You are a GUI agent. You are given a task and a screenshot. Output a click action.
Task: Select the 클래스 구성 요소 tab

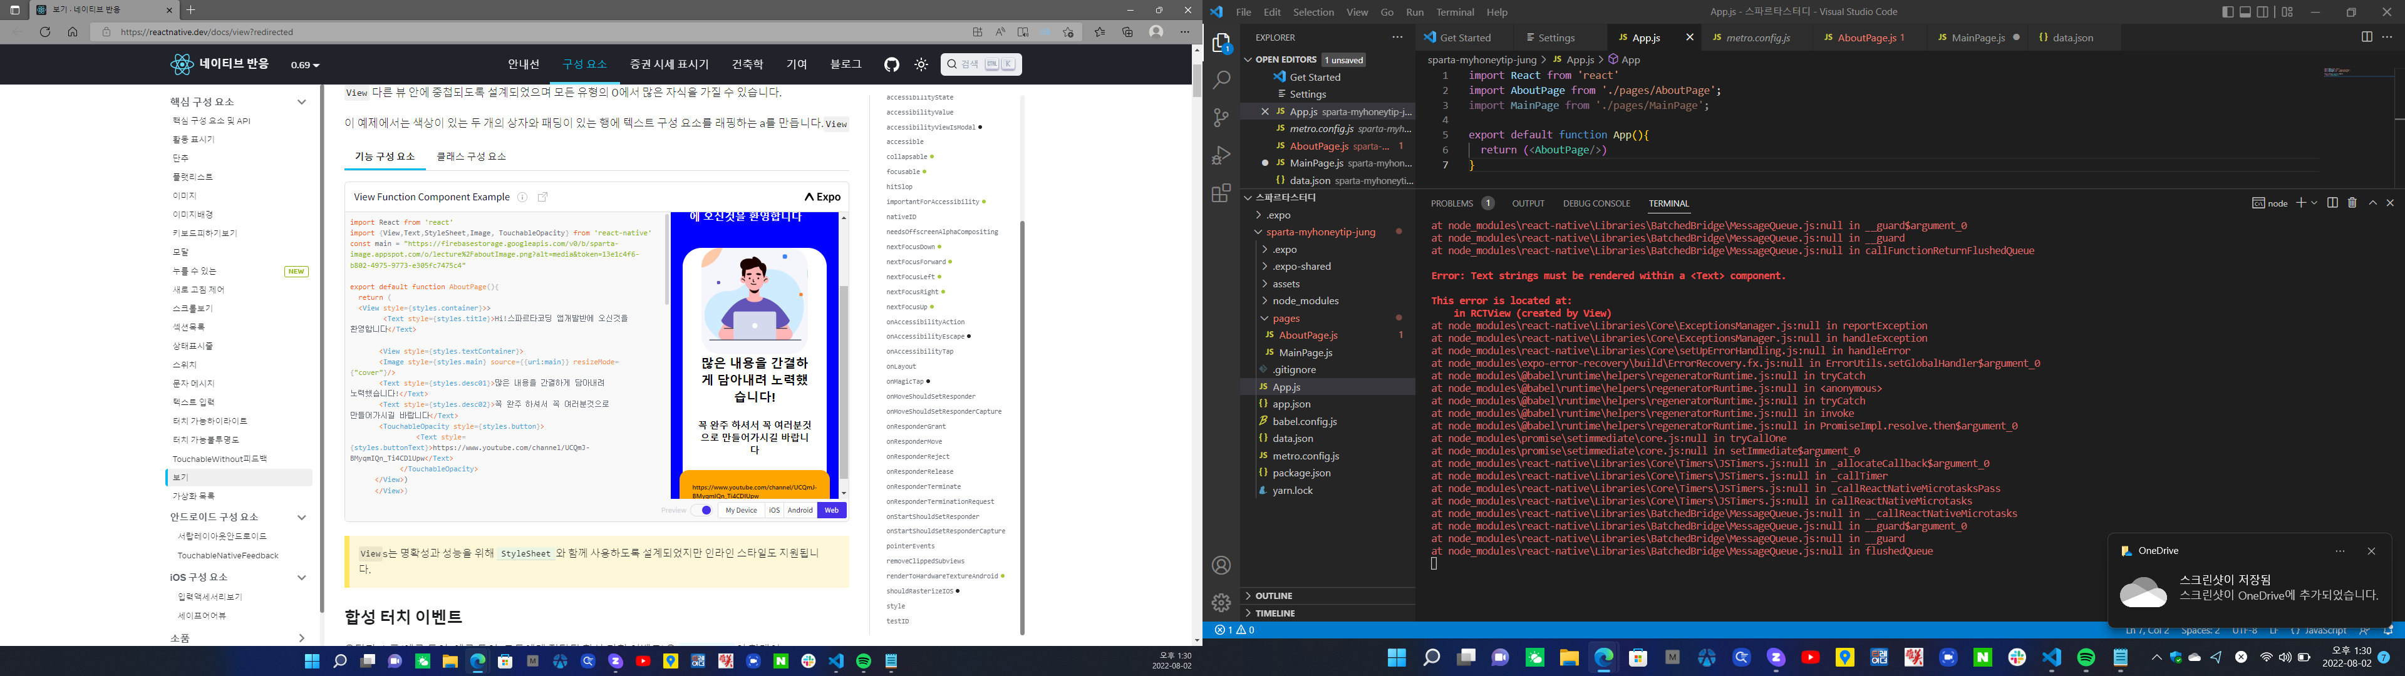tap(472, 157)
